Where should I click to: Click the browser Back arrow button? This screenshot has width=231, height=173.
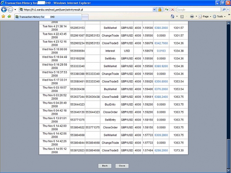tap(4, 10)
